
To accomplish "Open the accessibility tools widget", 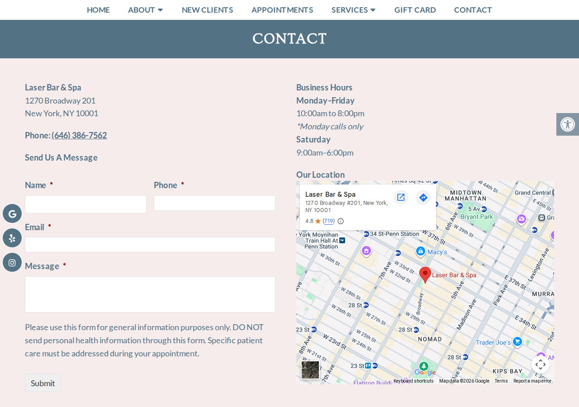I will pos(568,124).
